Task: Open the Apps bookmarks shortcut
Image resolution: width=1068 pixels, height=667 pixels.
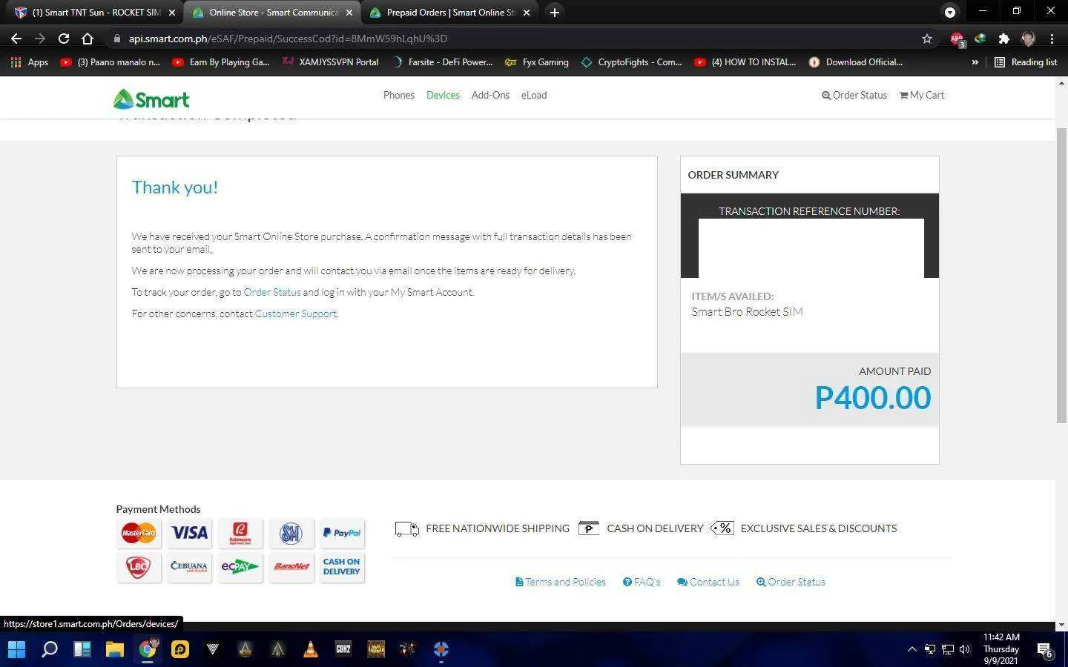Action: pyautogui.click(x=29, y=62)
